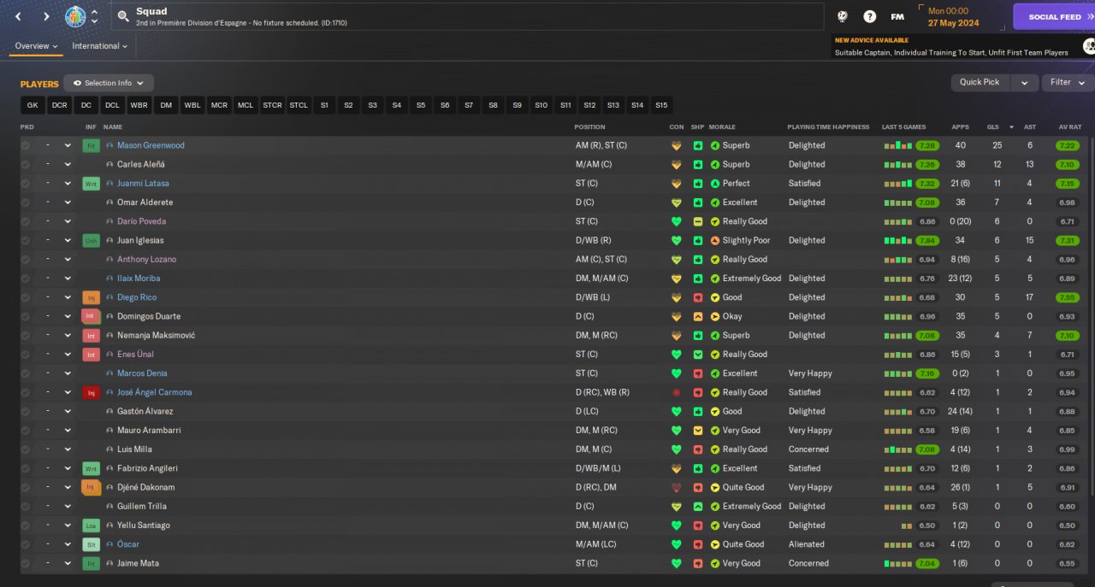1095x587 pixels.
Task: Open the International tab menu
Action: tap(99, 46)
